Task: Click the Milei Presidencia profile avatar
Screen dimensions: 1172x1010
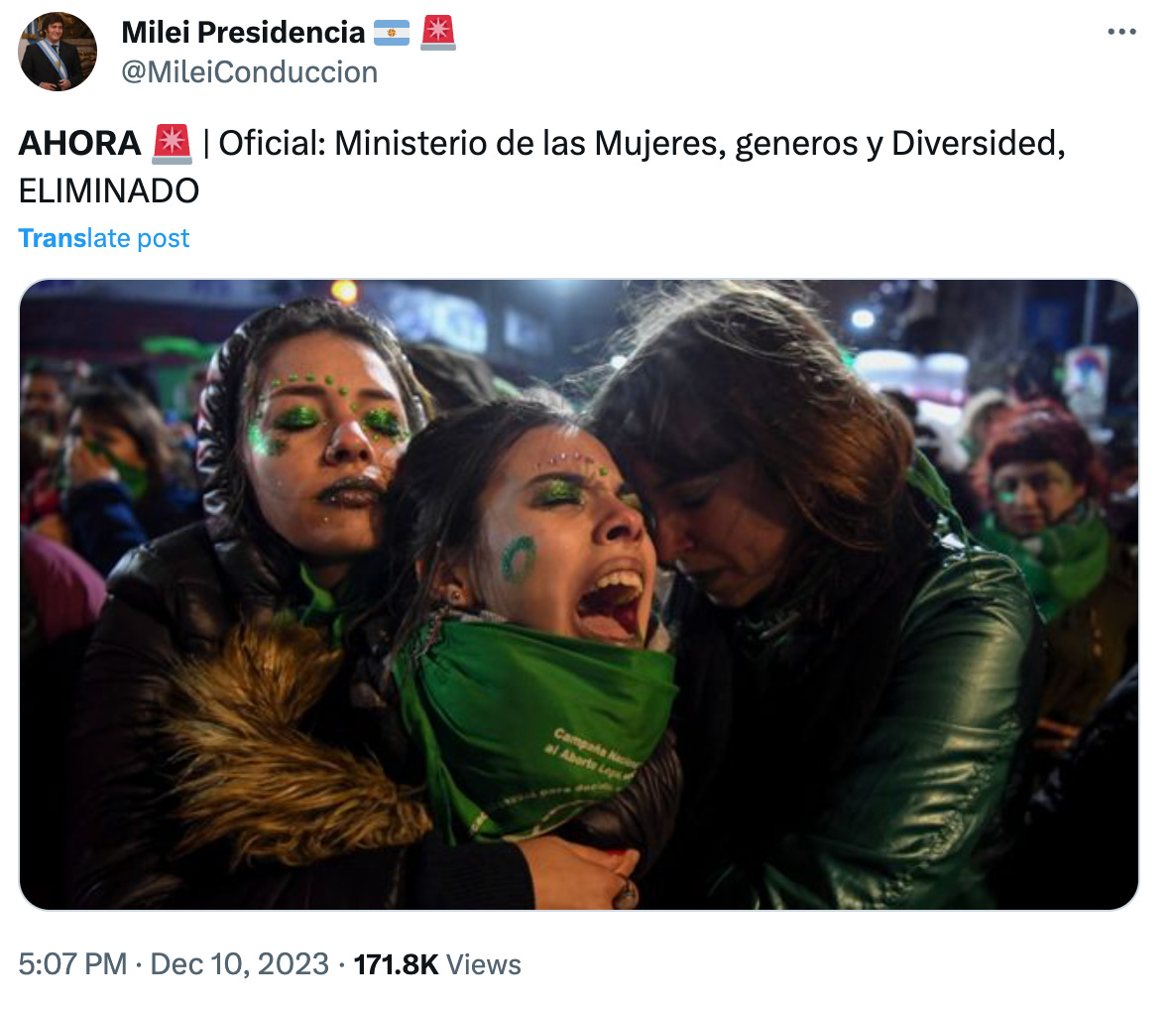Action: tap(58, 52)
